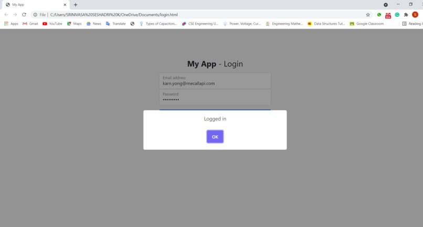This screenshot has height=227, width=423.
Task: Open the Translate bookmark
Action: [x=116, y=24]
